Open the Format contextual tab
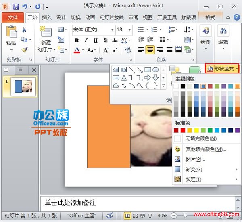This screenshot has width=242, height=222. (210, 17)
